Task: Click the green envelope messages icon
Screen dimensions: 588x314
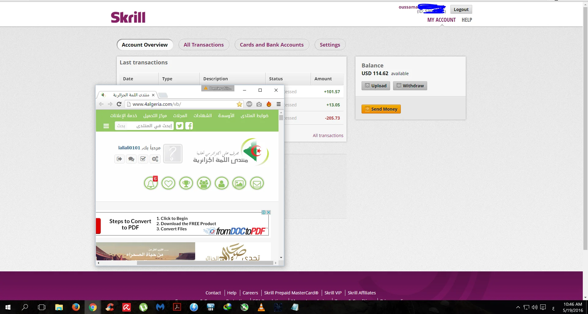Action: pyautogui.click(x=257, y=183)
